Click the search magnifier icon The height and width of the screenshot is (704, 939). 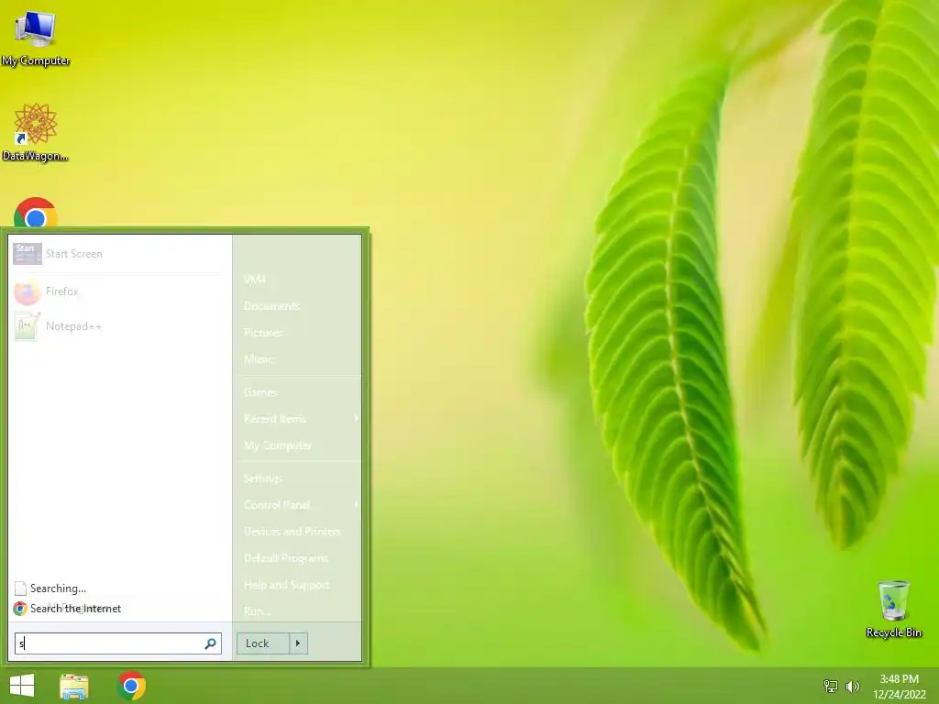tap(210, 643)
